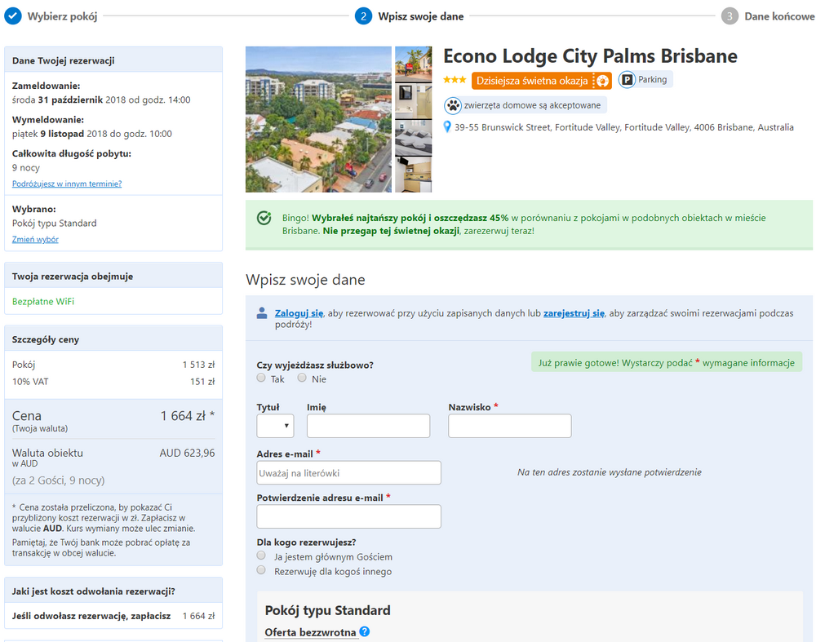Select 'Ja jestem głównym Gościem' option
The width and height of the screenshot is (816, 642).
point(261,555)
